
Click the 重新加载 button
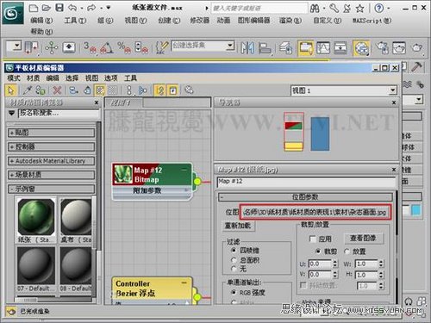click(238, 226)
